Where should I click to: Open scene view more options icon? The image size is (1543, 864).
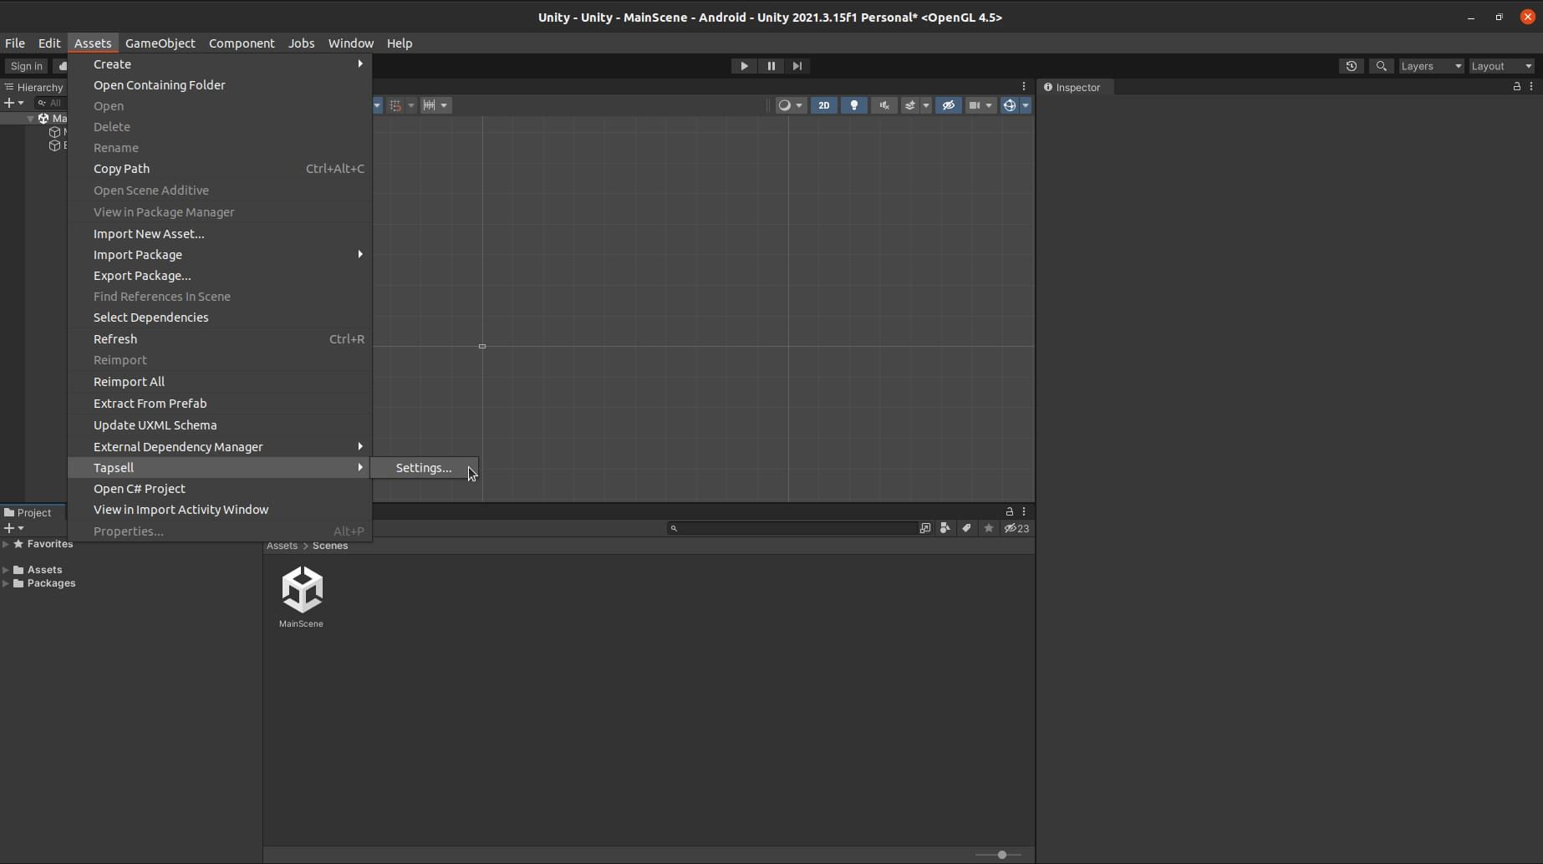pyautogui.click(x=1024, y=86)
